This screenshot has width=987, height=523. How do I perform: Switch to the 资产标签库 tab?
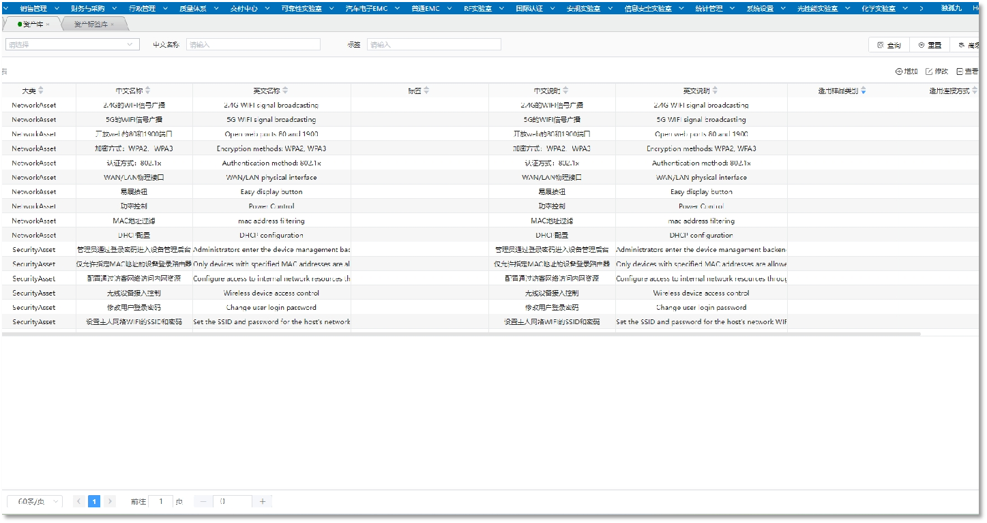coord(91,25)
